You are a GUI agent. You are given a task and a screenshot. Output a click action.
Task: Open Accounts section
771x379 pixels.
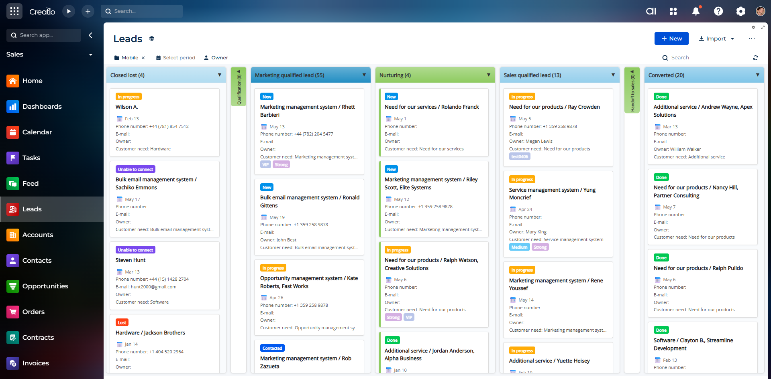(x=52, y=235)
